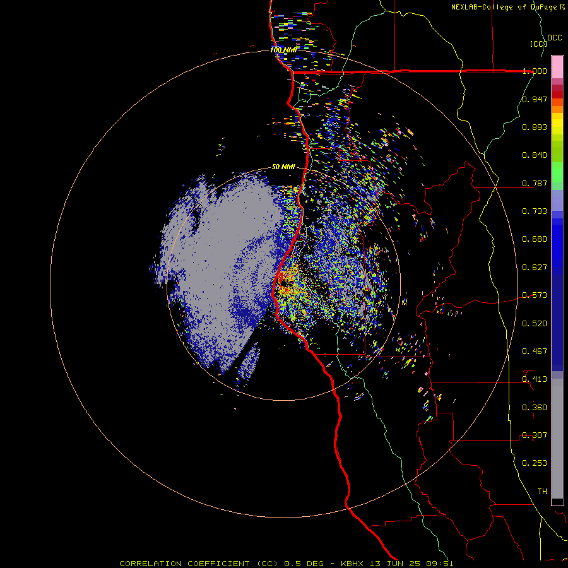568x568 pixels.
Task: Select the 0.733 legend value
Action: coord(535,211)
